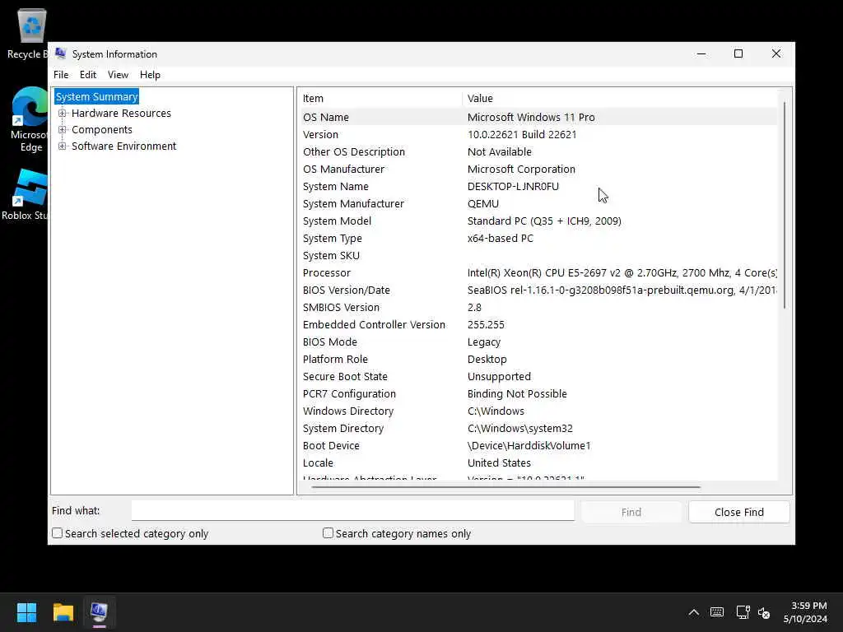Click the QEMU value
The width and height of the screenshot is (843, 632).
pyautogui.click(x=482, y=204)
